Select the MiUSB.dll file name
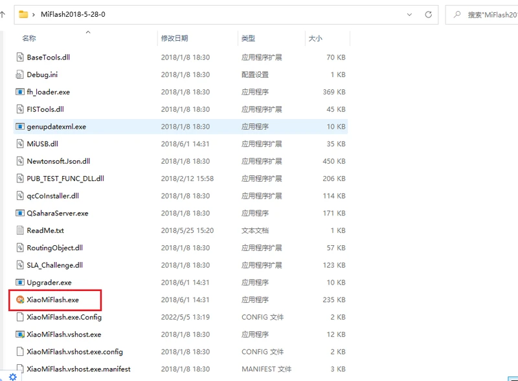This screenshot has width=518, height=381. click(42, 144)
